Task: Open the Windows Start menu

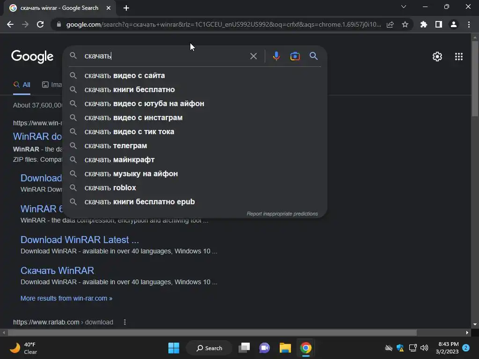Action: (x=174, y=348)
